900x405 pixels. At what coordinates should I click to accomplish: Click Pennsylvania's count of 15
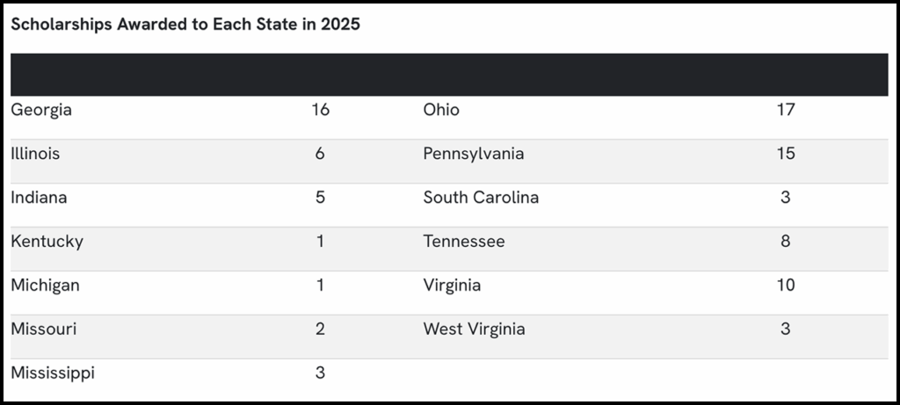tap(786, 154)
